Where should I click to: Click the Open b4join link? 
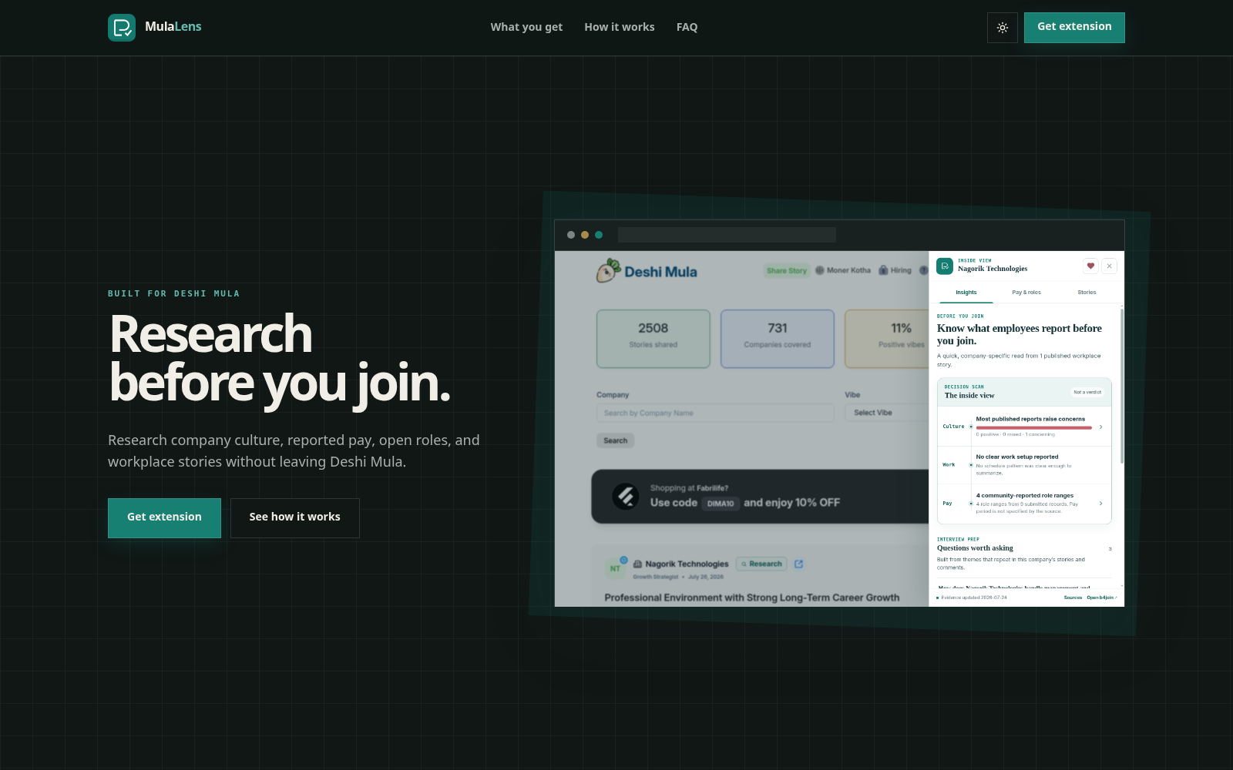(x=1102, y=598)
